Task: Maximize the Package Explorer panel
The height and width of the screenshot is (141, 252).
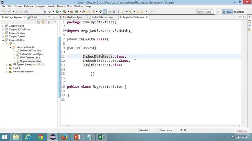Action: [54, 17]
